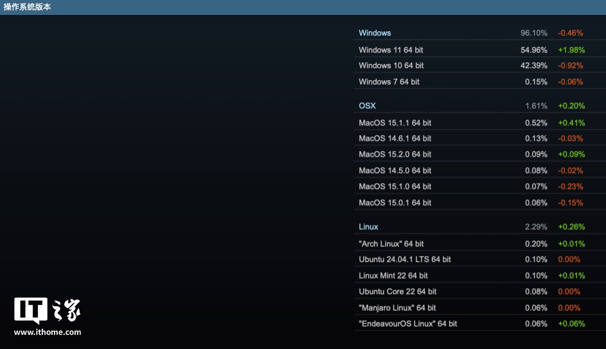Select the Windows 10 64 bit row label

[x=391, y=66]
